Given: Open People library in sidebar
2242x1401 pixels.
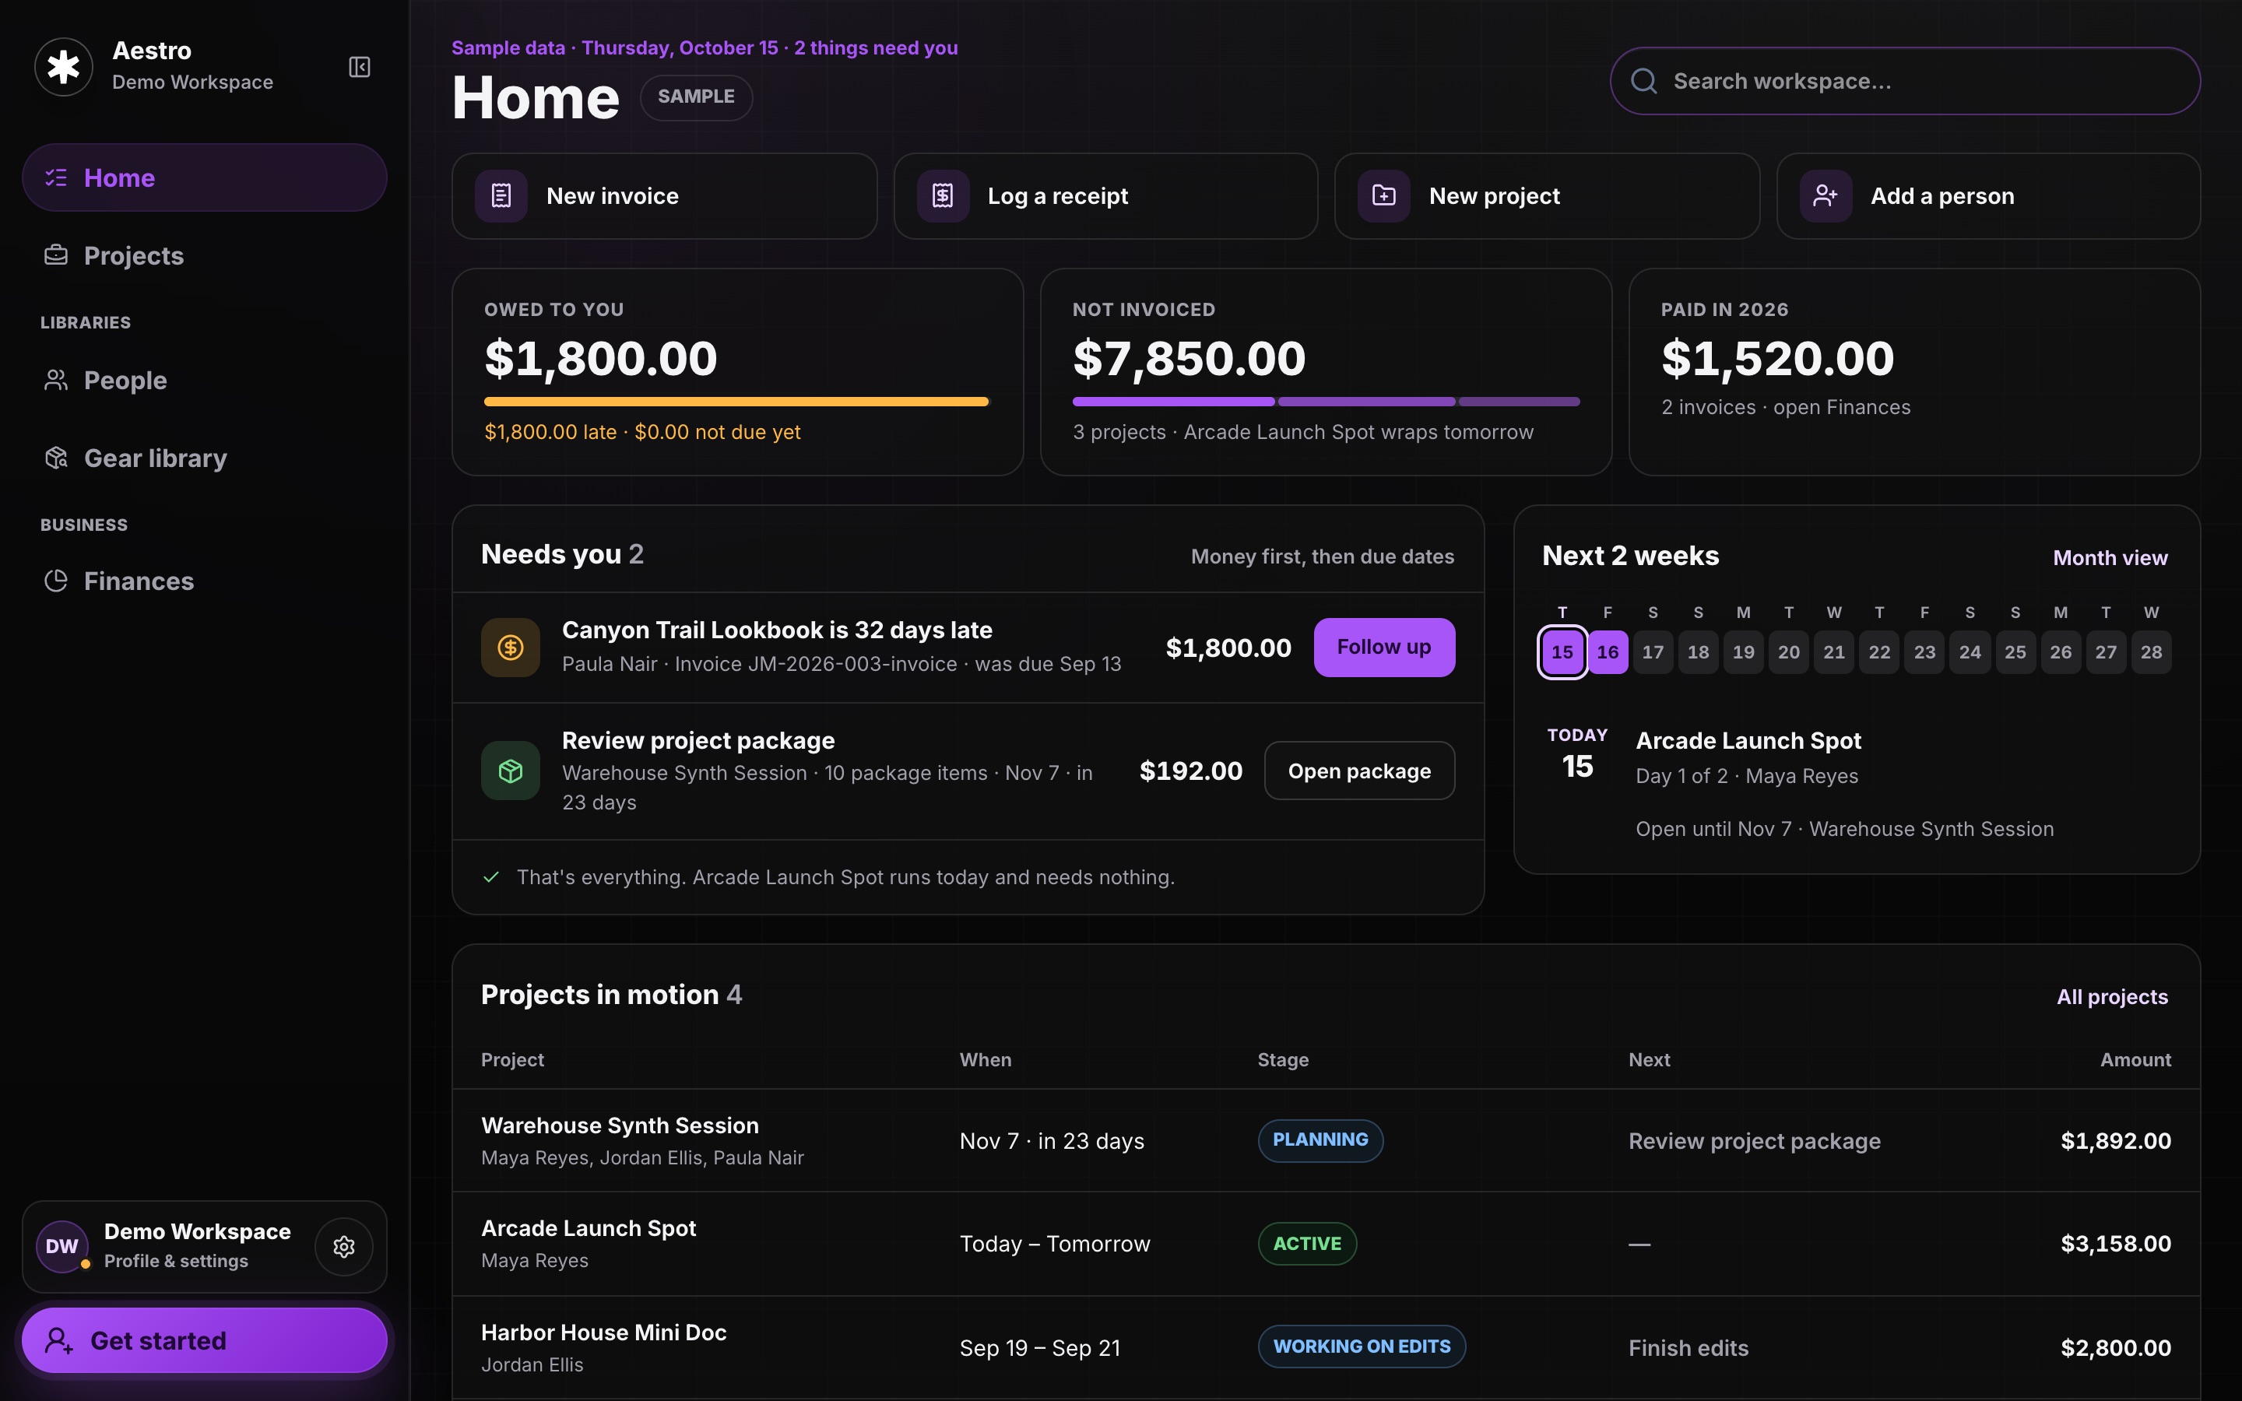Looking at the screenshot, I should pyautogui.click(x=205, y=380).
